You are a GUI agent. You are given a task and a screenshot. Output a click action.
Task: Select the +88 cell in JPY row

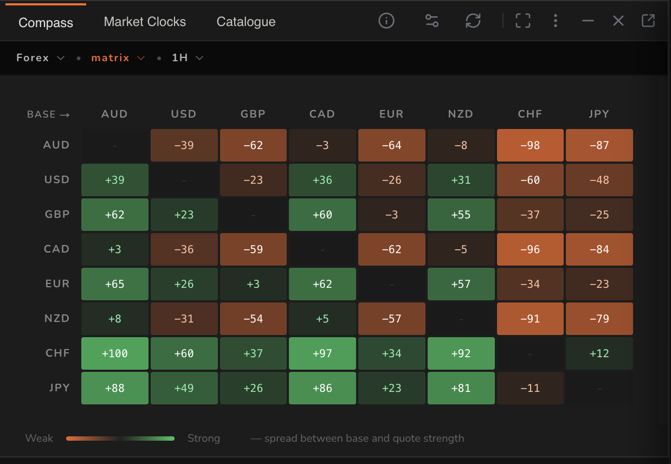click(115, 388)
